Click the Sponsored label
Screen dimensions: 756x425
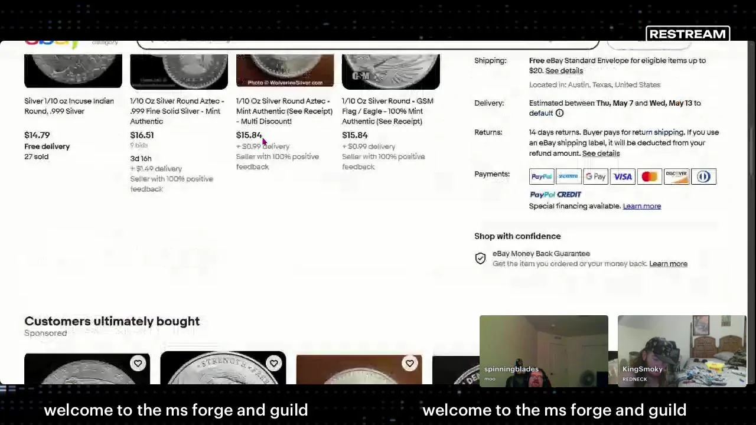point(45,334)
